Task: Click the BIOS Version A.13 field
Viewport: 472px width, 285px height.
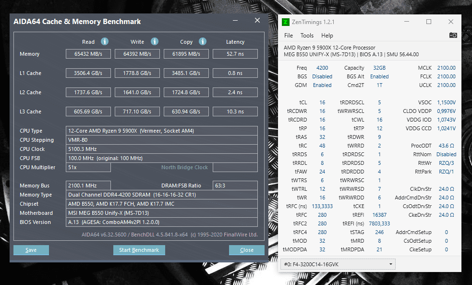Action: (x=162, y=222)
